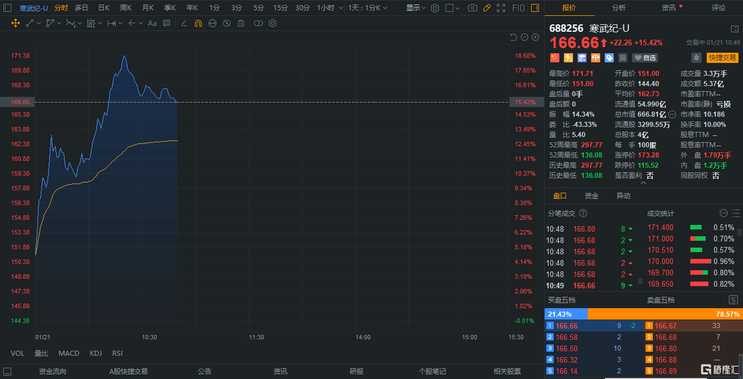
Task: Toggle the left panel icon beside 寒武纪-U
Action: [7, 8]
